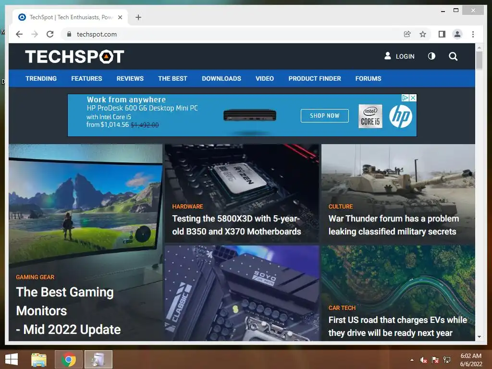Close the TechSpot tab

[x=120, y=17]
